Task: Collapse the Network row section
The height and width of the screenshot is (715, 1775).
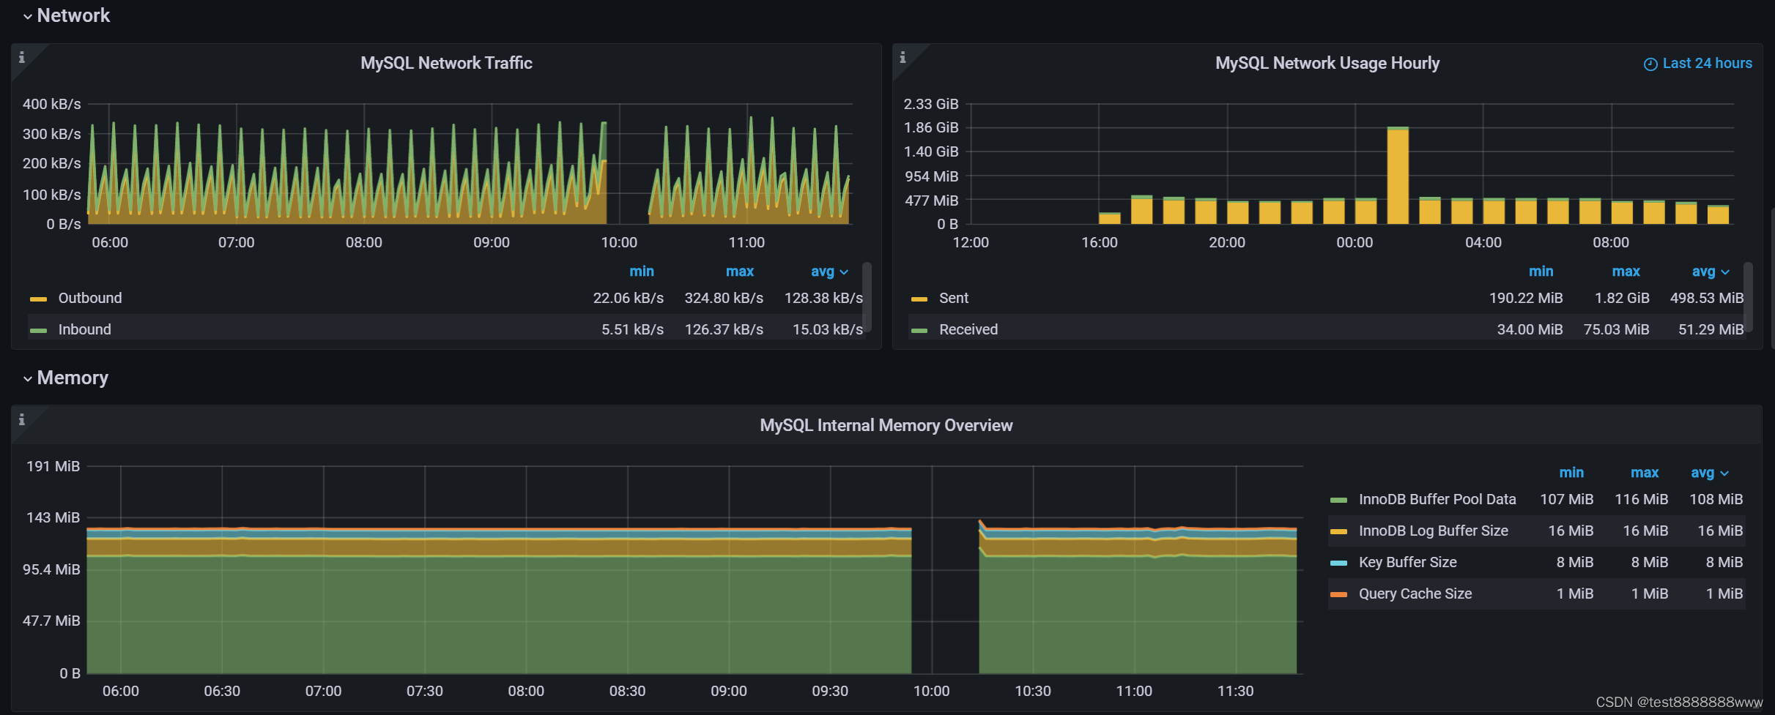Action: click(x=67, y=15)
